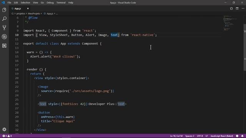Open the Debug view in the activity bar
Viewport: 246px width, 138px height.
pos(4,37)
